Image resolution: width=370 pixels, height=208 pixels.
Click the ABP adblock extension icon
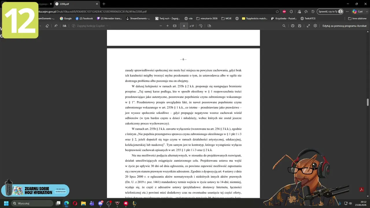tap(284, 12)
